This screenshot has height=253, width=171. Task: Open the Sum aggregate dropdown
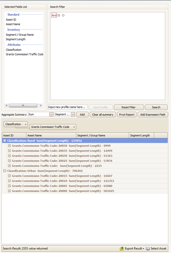tap(51, 115)
